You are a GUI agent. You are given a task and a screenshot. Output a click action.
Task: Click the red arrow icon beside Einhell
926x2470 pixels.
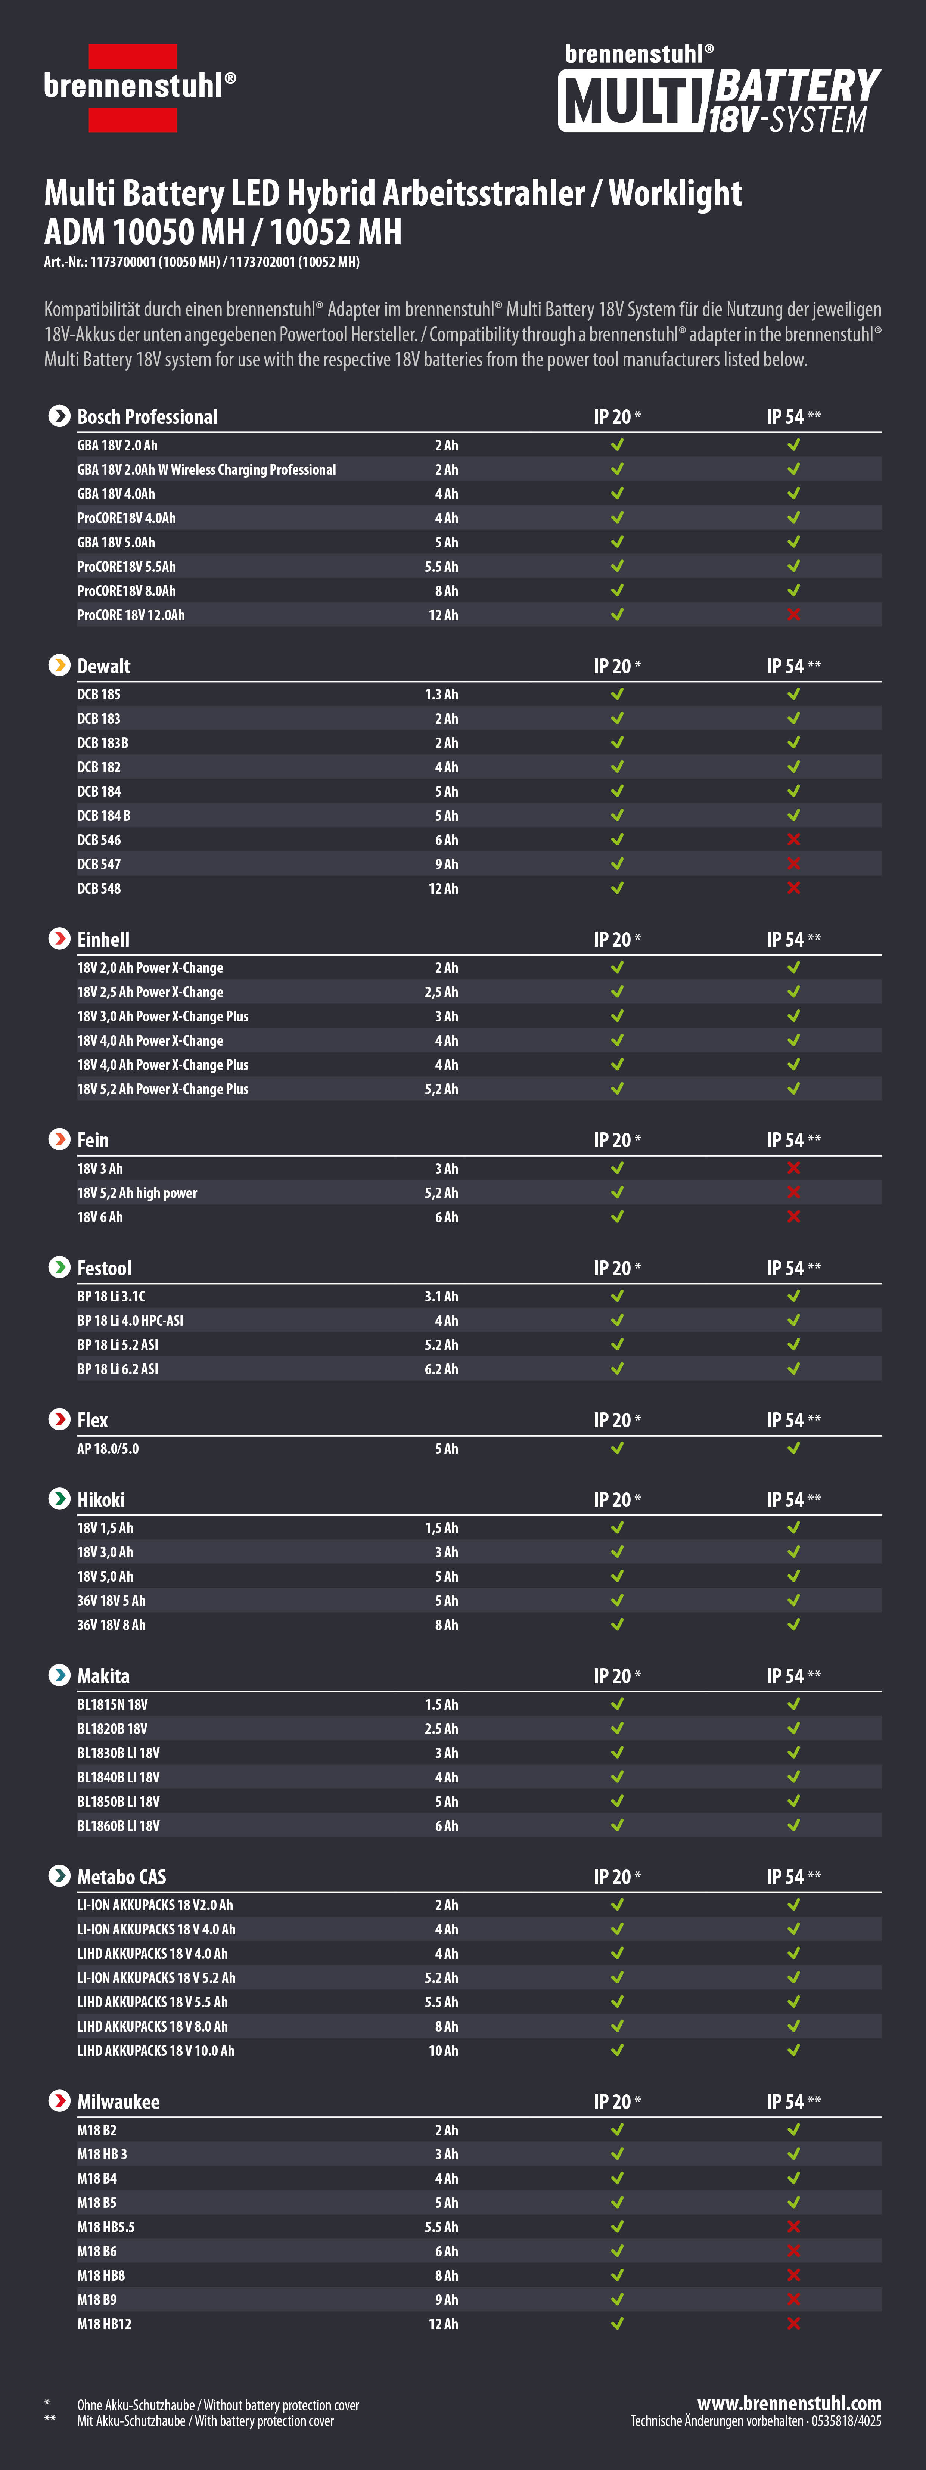click(59, 939)
